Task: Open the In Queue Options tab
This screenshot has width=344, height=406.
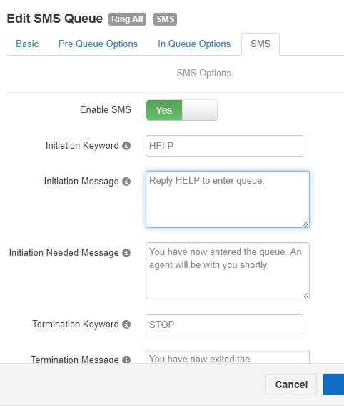Action: point(194,44)
